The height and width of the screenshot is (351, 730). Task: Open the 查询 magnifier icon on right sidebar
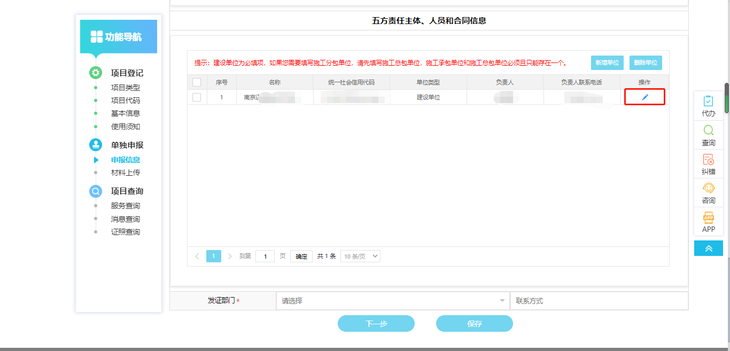[x=708, y=130]
